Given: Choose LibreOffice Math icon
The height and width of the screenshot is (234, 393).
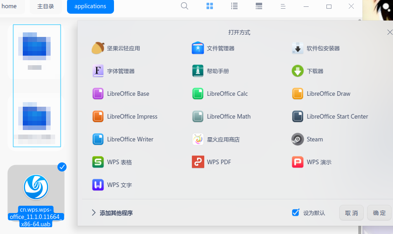Looking at the screenshot, I should point(198,117).
